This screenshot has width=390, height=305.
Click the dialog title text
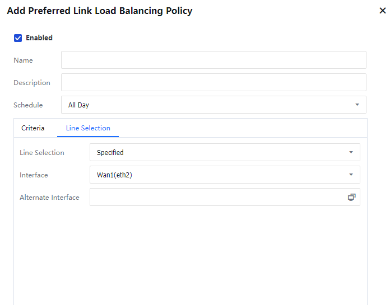[x=99, y=11]
